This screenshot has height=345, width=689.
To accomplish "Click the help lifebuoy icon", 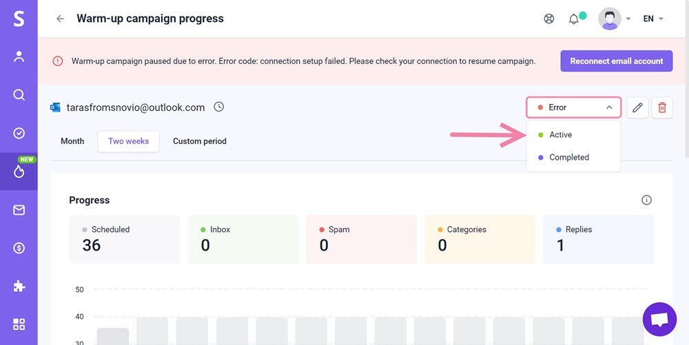I will coord(549,19).
